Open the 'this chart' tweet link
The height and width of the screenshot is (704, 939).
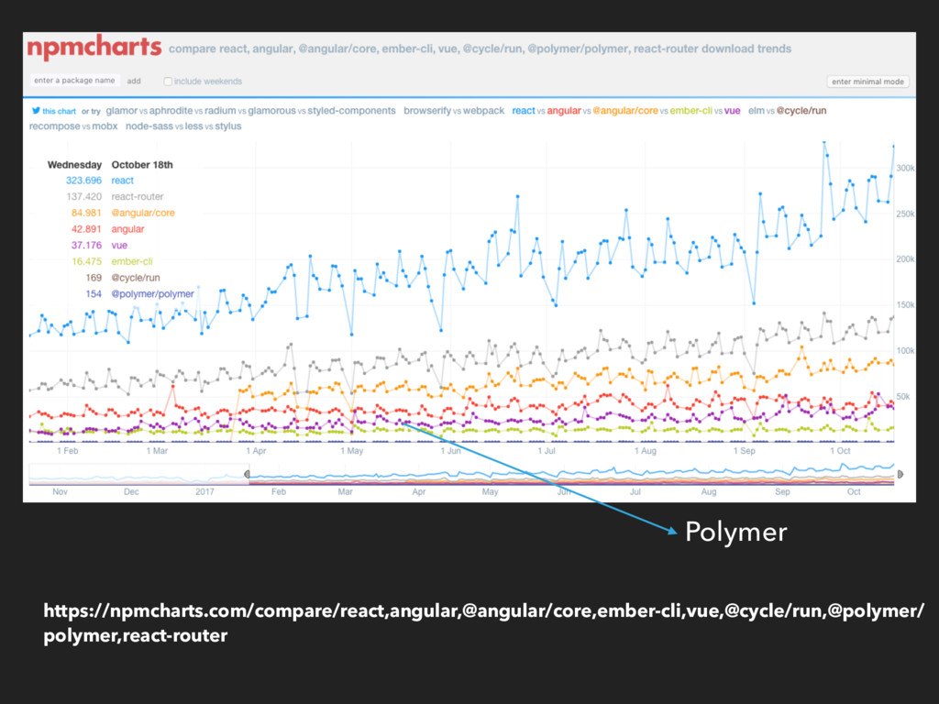tap(59, 111)
